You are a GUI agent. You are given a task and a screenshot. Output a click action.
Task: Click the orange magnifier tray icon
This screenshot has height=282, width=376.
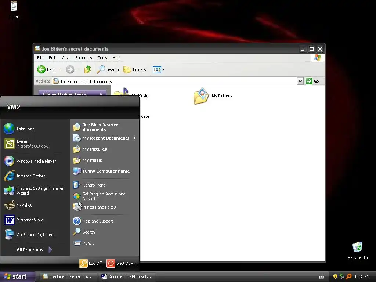click(349, 277)
